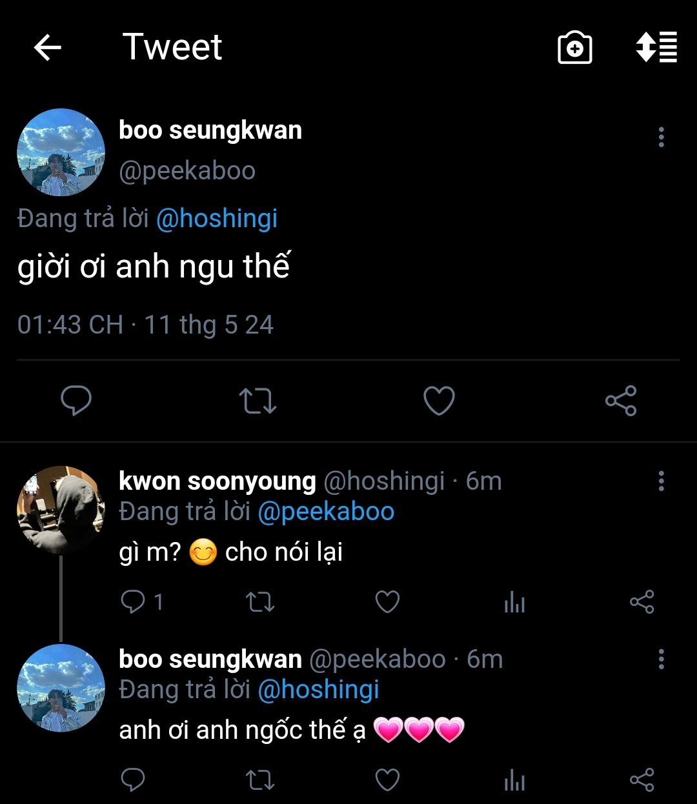The image size is (697, 804).
Task: Open more options for main tweet
Action: tap(661, 137)
